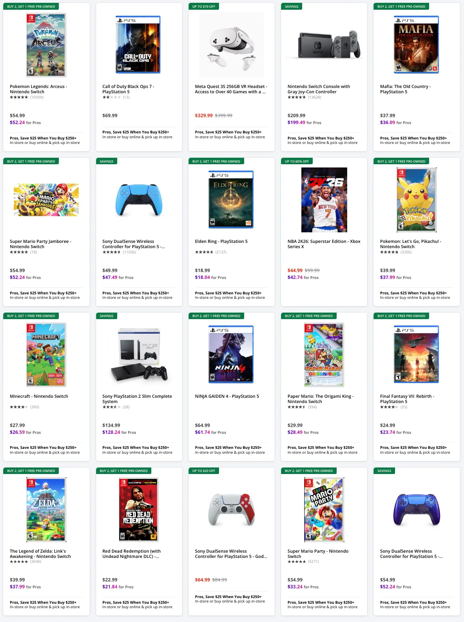The width and height of the screenshot is (464, 622).
Task: Click the 'SAVINGS' badge on the purple DualSense controller
Action: click(x=384, y=471)
